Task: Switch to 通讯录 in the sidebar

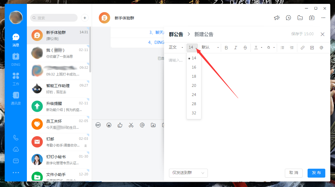Action: [16, 98]
